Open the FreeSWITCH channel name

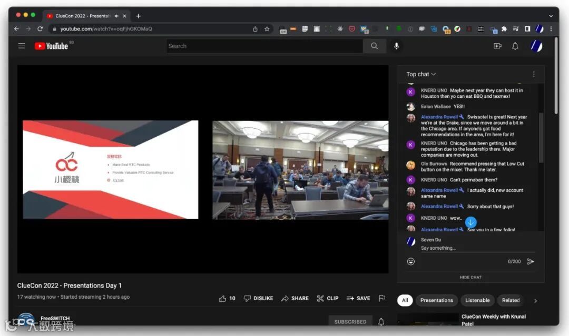pyautogui.click(x=55, y=318)
